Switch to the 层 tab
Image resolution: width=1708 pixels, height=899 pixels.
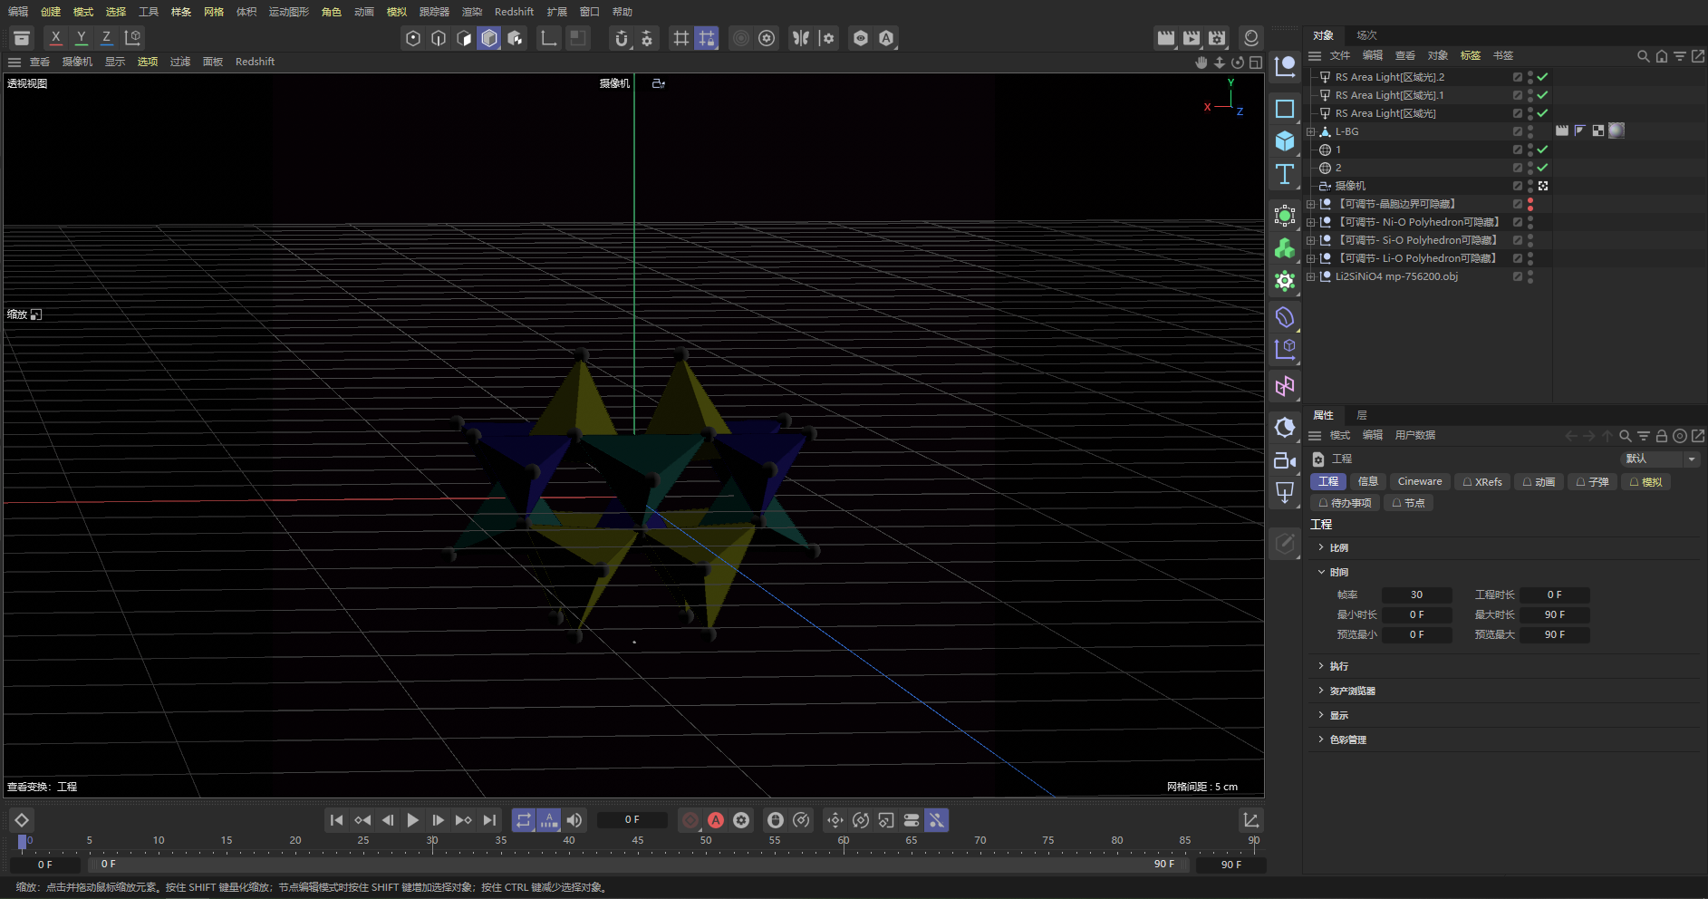(x=1361, y=415)
